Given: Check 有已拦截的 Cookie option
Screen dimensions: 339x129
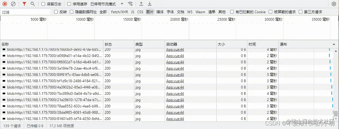Looking at the screenshot, I should (232, 12).
